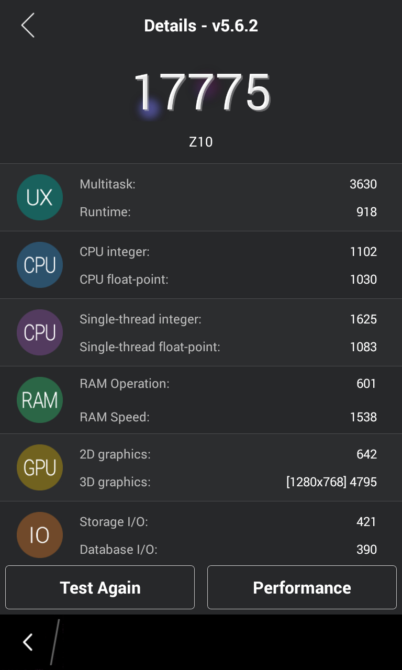Tap the 3D graphics resolution score
Image resolution: width=402 pixels, height=670 pixels.
(x=331, y=482)
